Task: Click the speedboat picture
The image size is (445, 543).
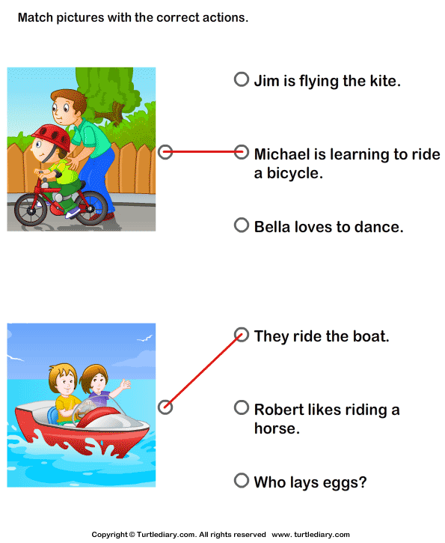Action: 82,405
